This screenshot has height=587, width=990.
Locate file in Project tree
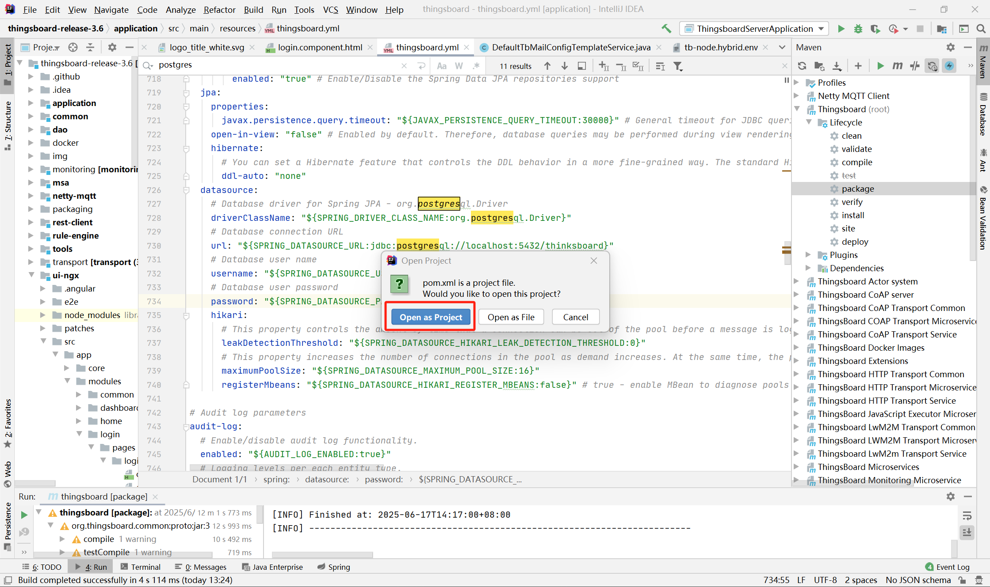click(x=73, y=47)
